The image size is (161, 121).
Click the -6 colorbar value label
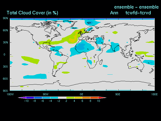[x=43, y=101]
